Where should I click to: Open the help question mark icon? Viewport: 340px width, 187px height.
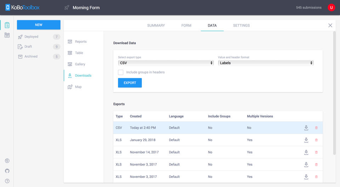(7, 181)
